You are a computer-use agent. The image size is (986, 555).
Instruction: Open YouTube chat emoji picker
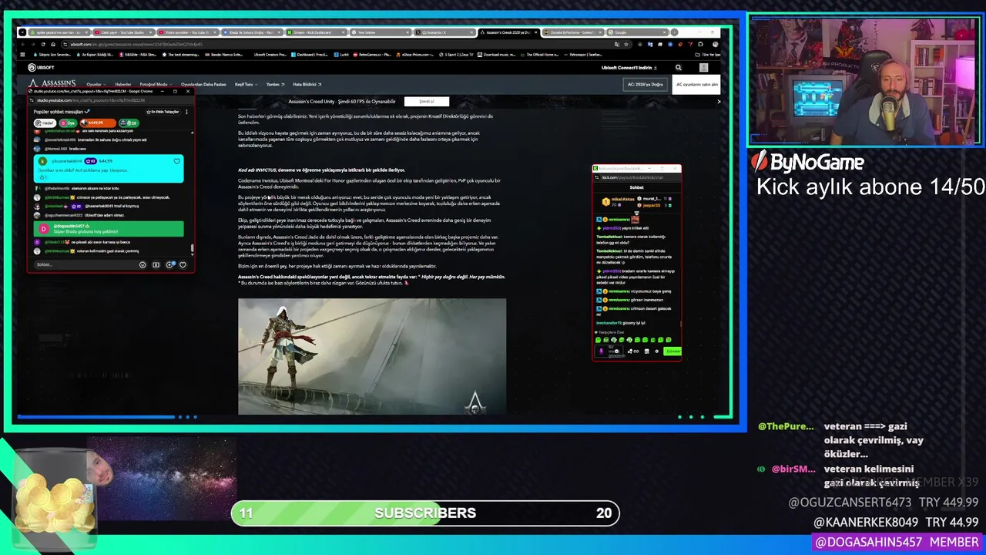[143, 264]
